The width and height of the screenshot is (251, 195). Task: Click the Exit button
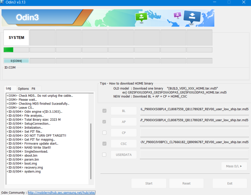click(230, 183)
